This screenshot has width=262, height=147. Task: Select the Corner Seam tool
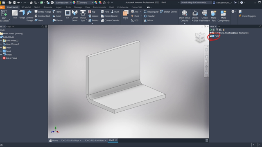(75, 16)
